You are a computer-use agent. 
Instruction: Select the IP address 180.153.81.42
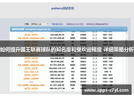[x=57, y=79]
